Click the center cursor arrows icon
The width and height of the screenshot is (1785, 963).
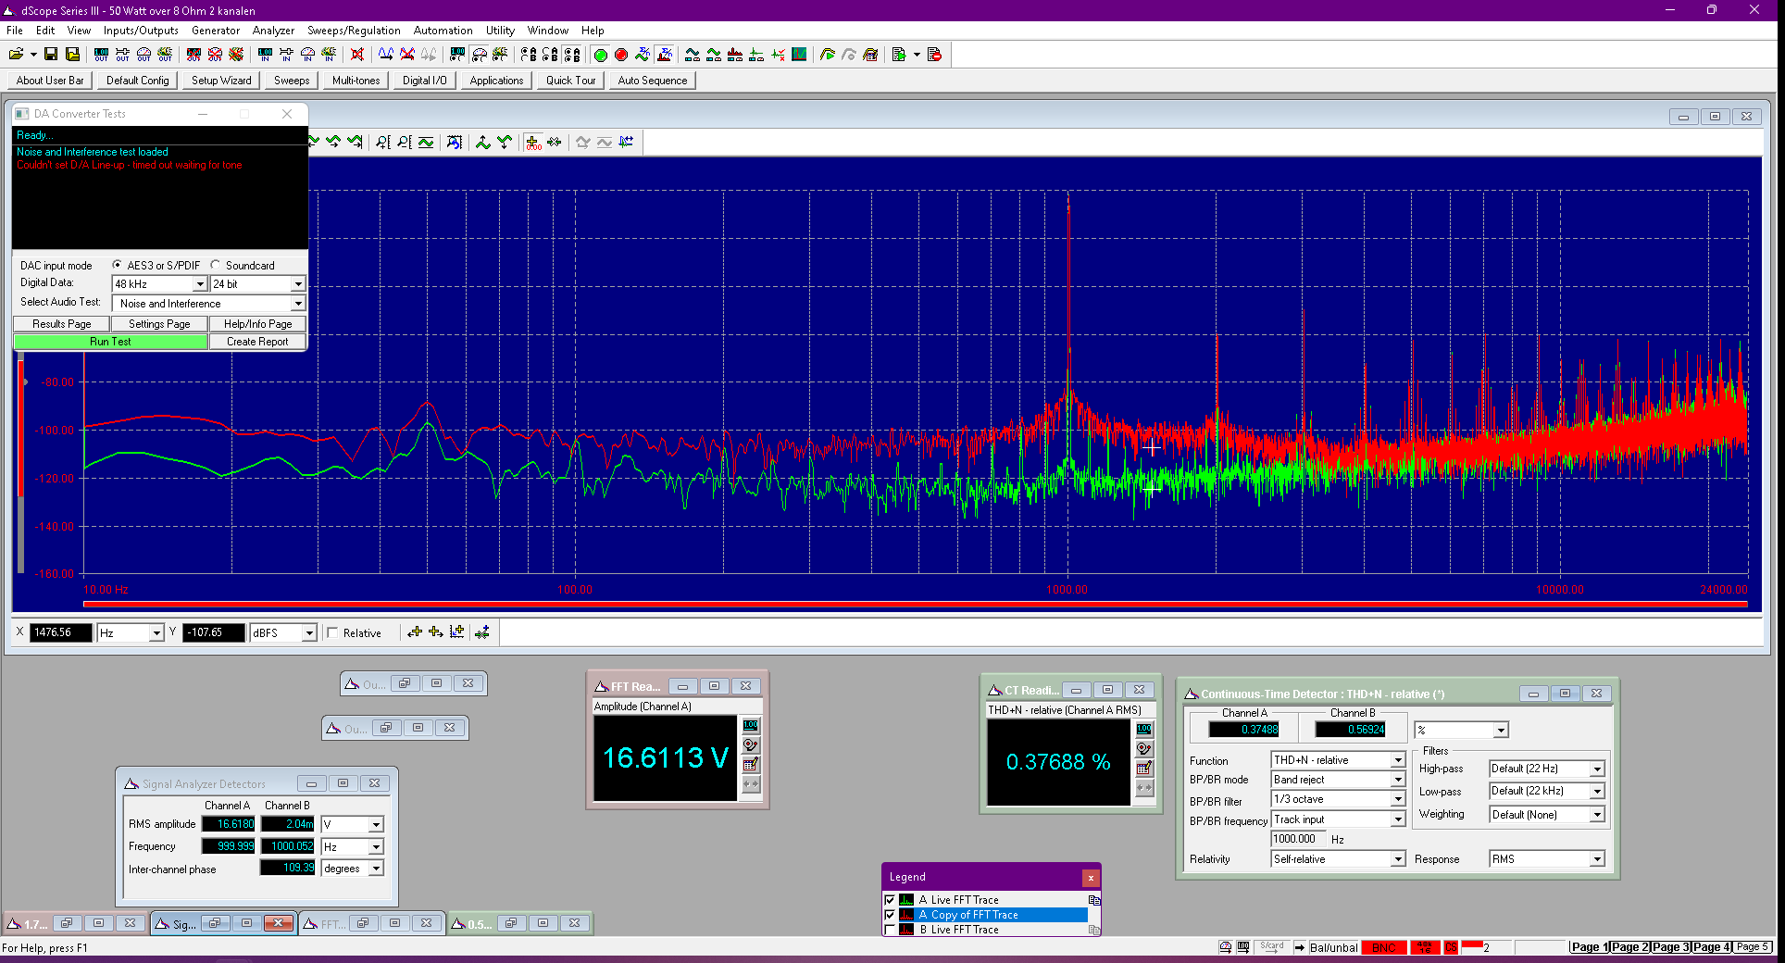555,142
